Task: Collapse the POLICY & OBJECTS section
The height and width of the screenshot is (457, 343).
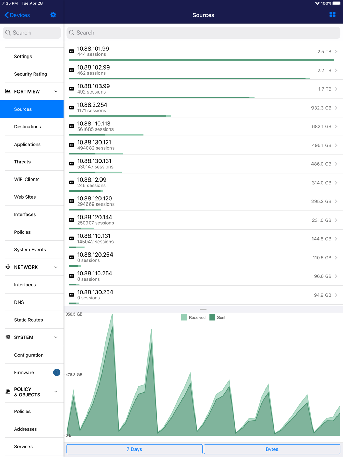Action: click(x=56, y=392)
